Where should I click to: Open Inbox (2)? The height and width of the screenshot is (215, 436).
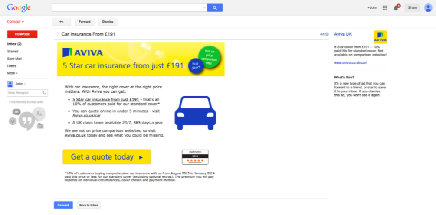(14, 44)
